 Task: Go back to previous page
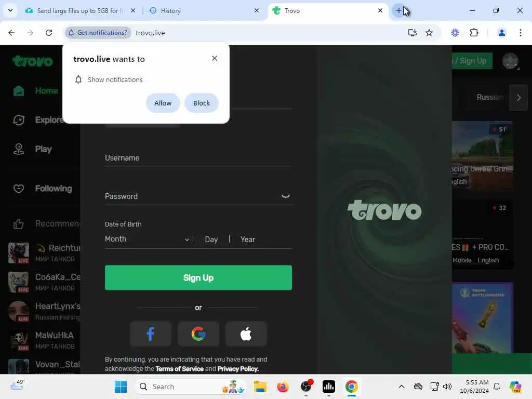click(11, 33)
